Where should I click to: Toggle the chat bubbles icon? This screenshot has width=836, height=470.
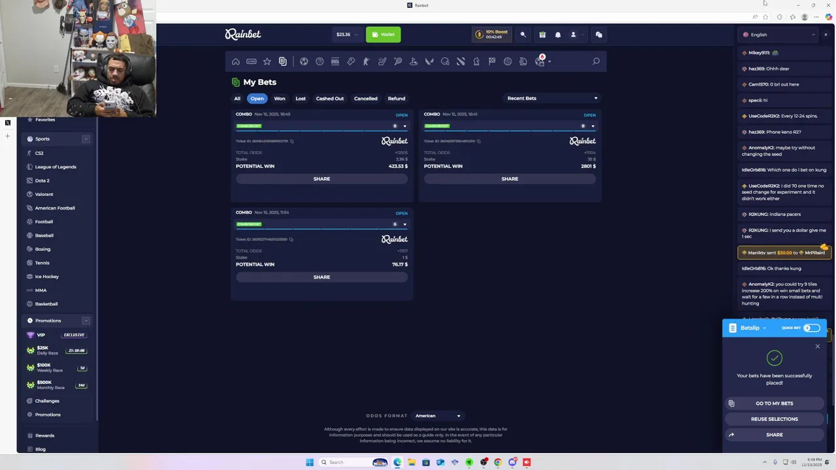[x=599, y=35]
